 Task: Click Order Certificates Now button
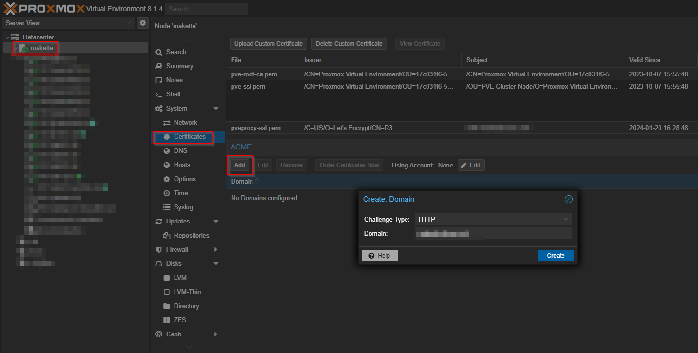tap(349, 165)
